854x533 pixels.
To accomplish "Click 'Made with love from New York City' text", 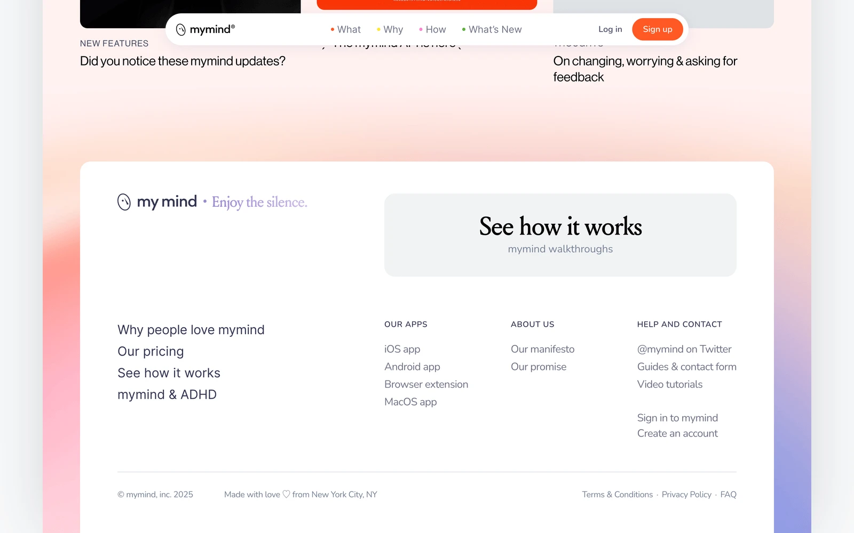I will tap(301, 495).
